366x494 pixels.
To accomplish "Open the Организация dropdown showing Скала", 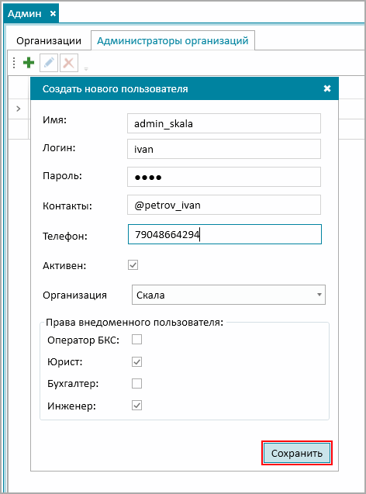I will point(229,295).
